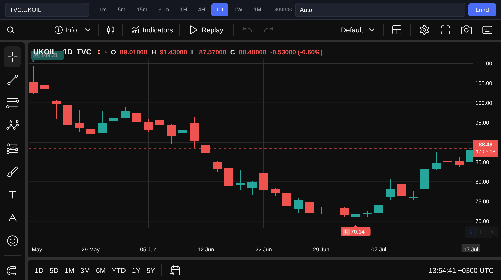Select the trend line drawing tool
501x280 pixels.
point(12,80)
